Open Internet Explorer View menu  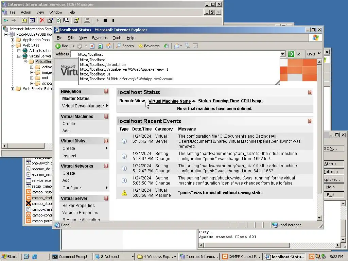(x=83, y=38)
